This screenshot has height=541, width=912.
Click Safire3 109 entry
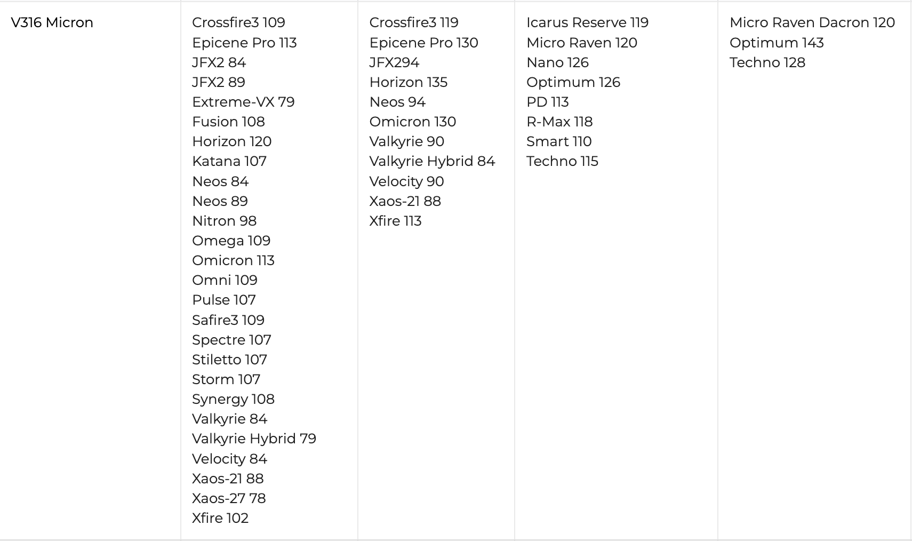click(x=228, y=320)
